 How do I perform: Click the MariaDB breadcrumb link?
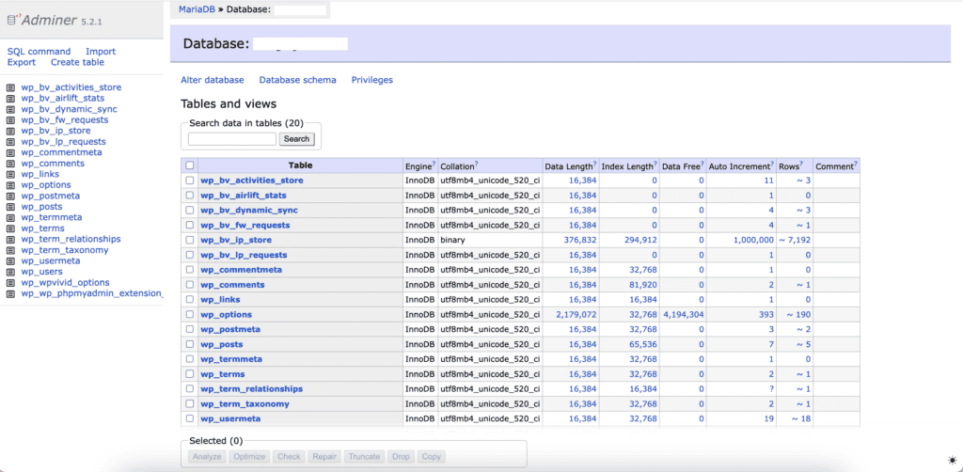pos(196,9)
